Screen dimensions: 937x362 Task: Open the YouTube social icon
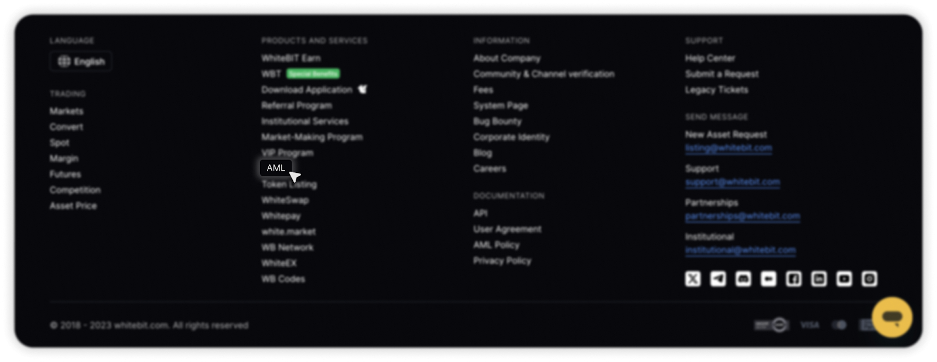coord(844,279)
